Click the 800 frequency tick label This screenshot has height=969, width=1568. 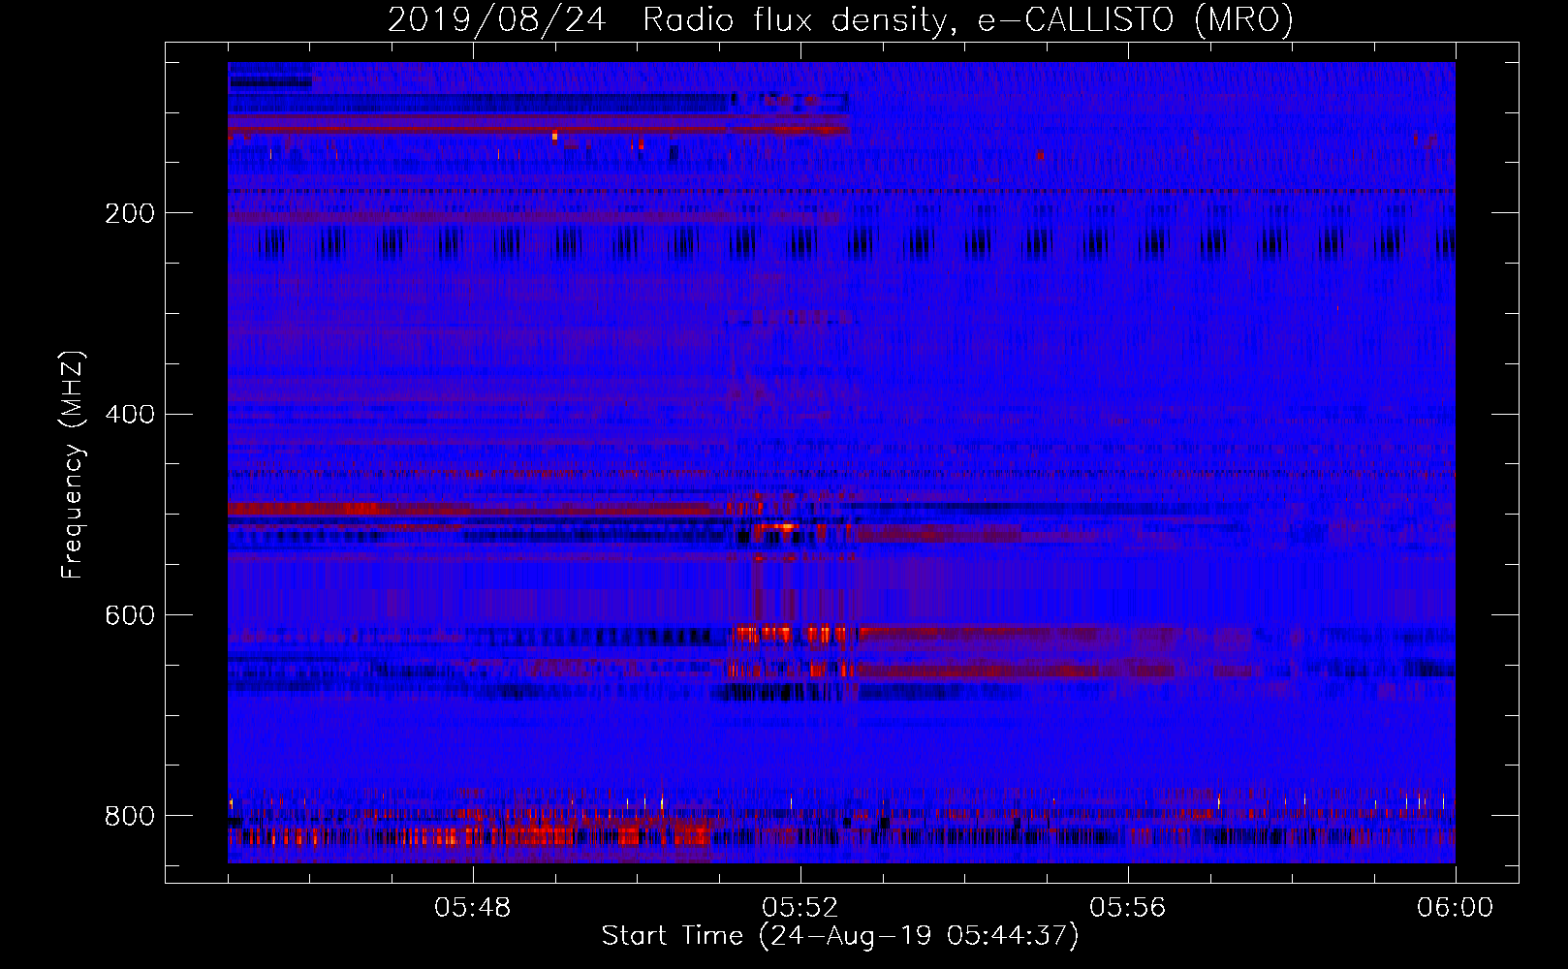click(x=130, y=816)
